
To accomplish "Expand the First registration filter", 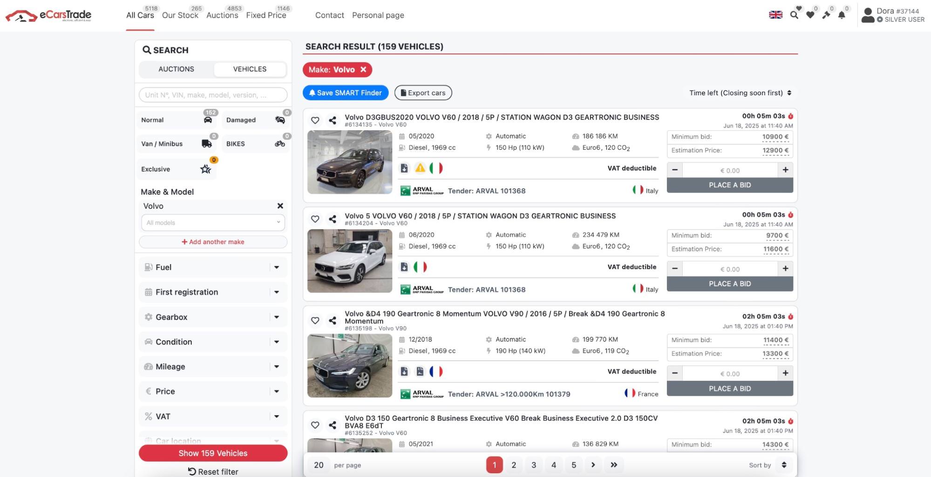I will [x=213, y=292].
